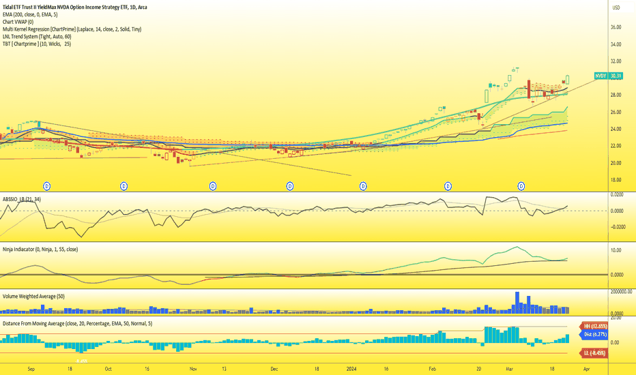Click the 2000000.00 volume scale value

620,292
